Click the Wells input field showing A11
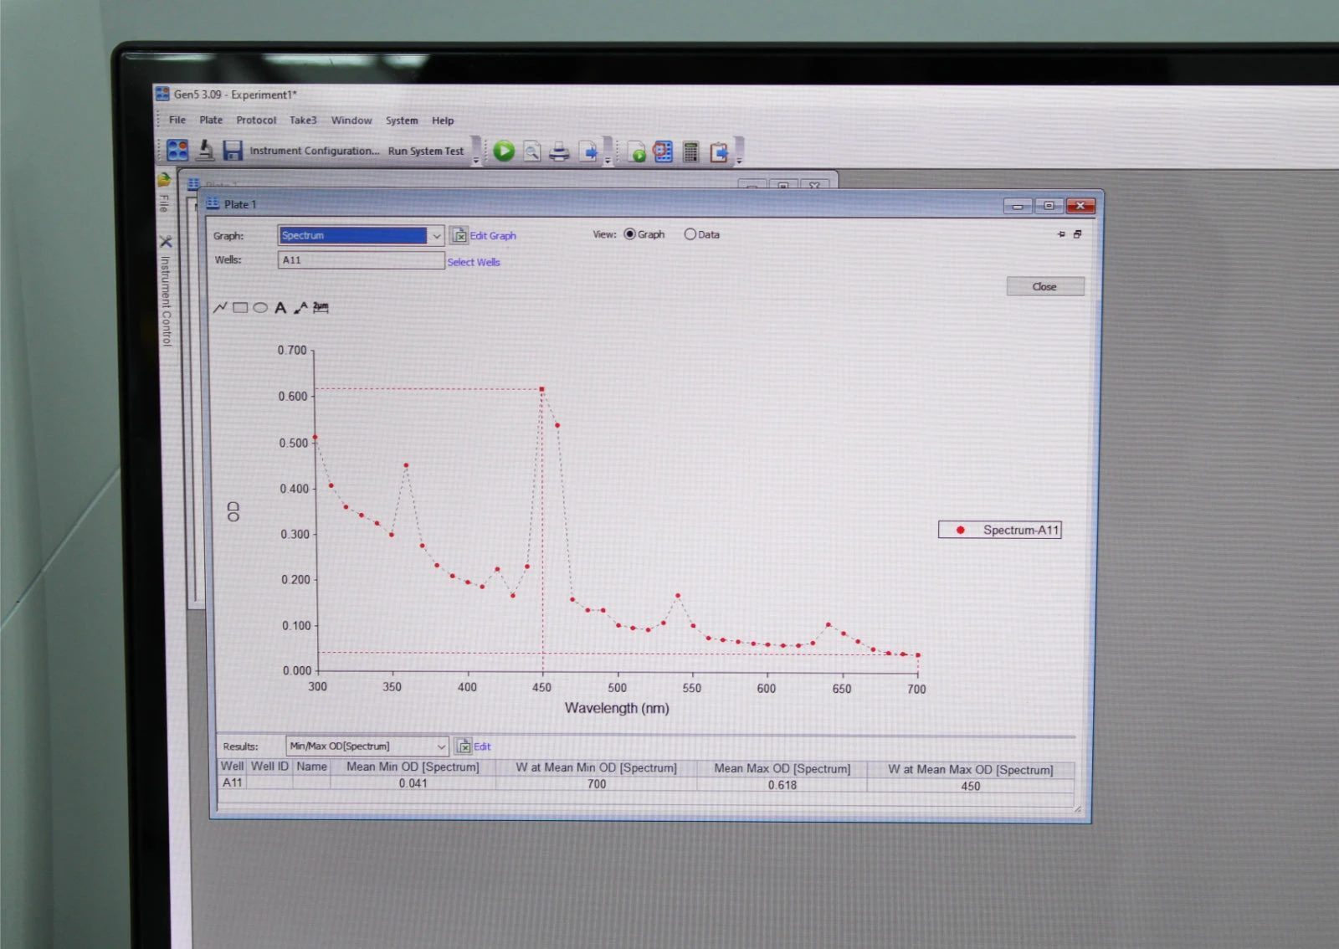The height and width of the screenshot is (949, 1339). click(361, 260)
